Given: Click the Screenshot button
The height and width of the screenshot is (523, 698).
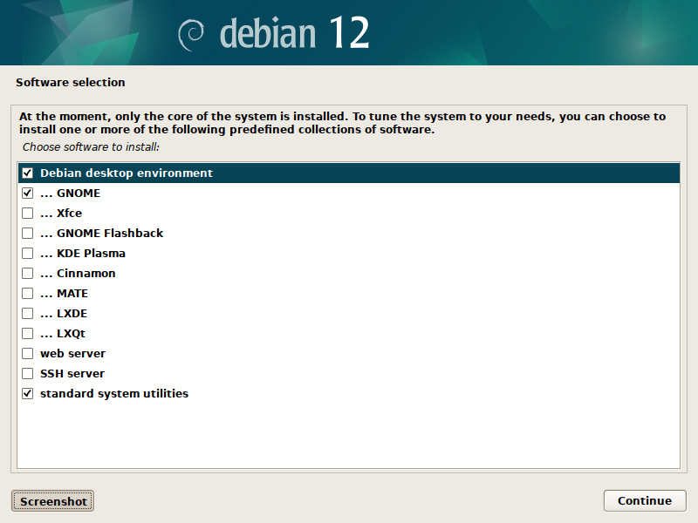Looking at the screenshot, I should [53, 501].
